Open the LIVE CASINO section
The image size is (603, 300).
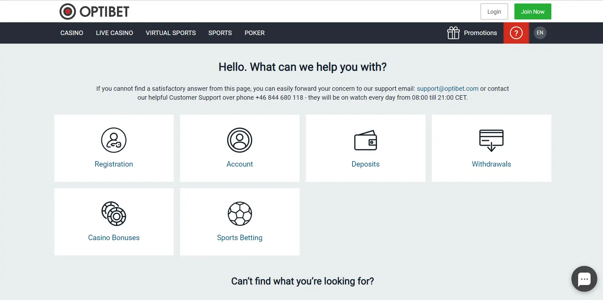pyautogui.click(x=114, y=33)
